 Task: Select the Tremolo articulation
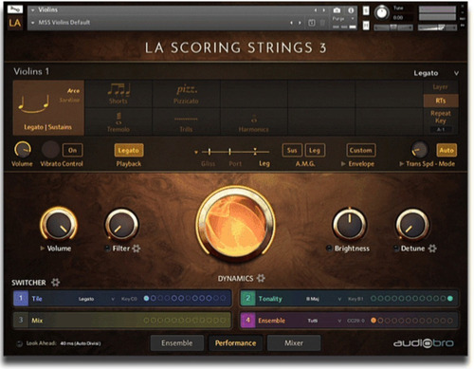(118, 121)
